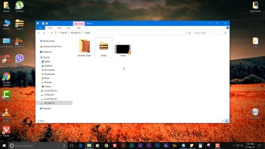Open Calculator from taskbar
The width and height of the screenshot is (265, 149).
click(200, 145)
